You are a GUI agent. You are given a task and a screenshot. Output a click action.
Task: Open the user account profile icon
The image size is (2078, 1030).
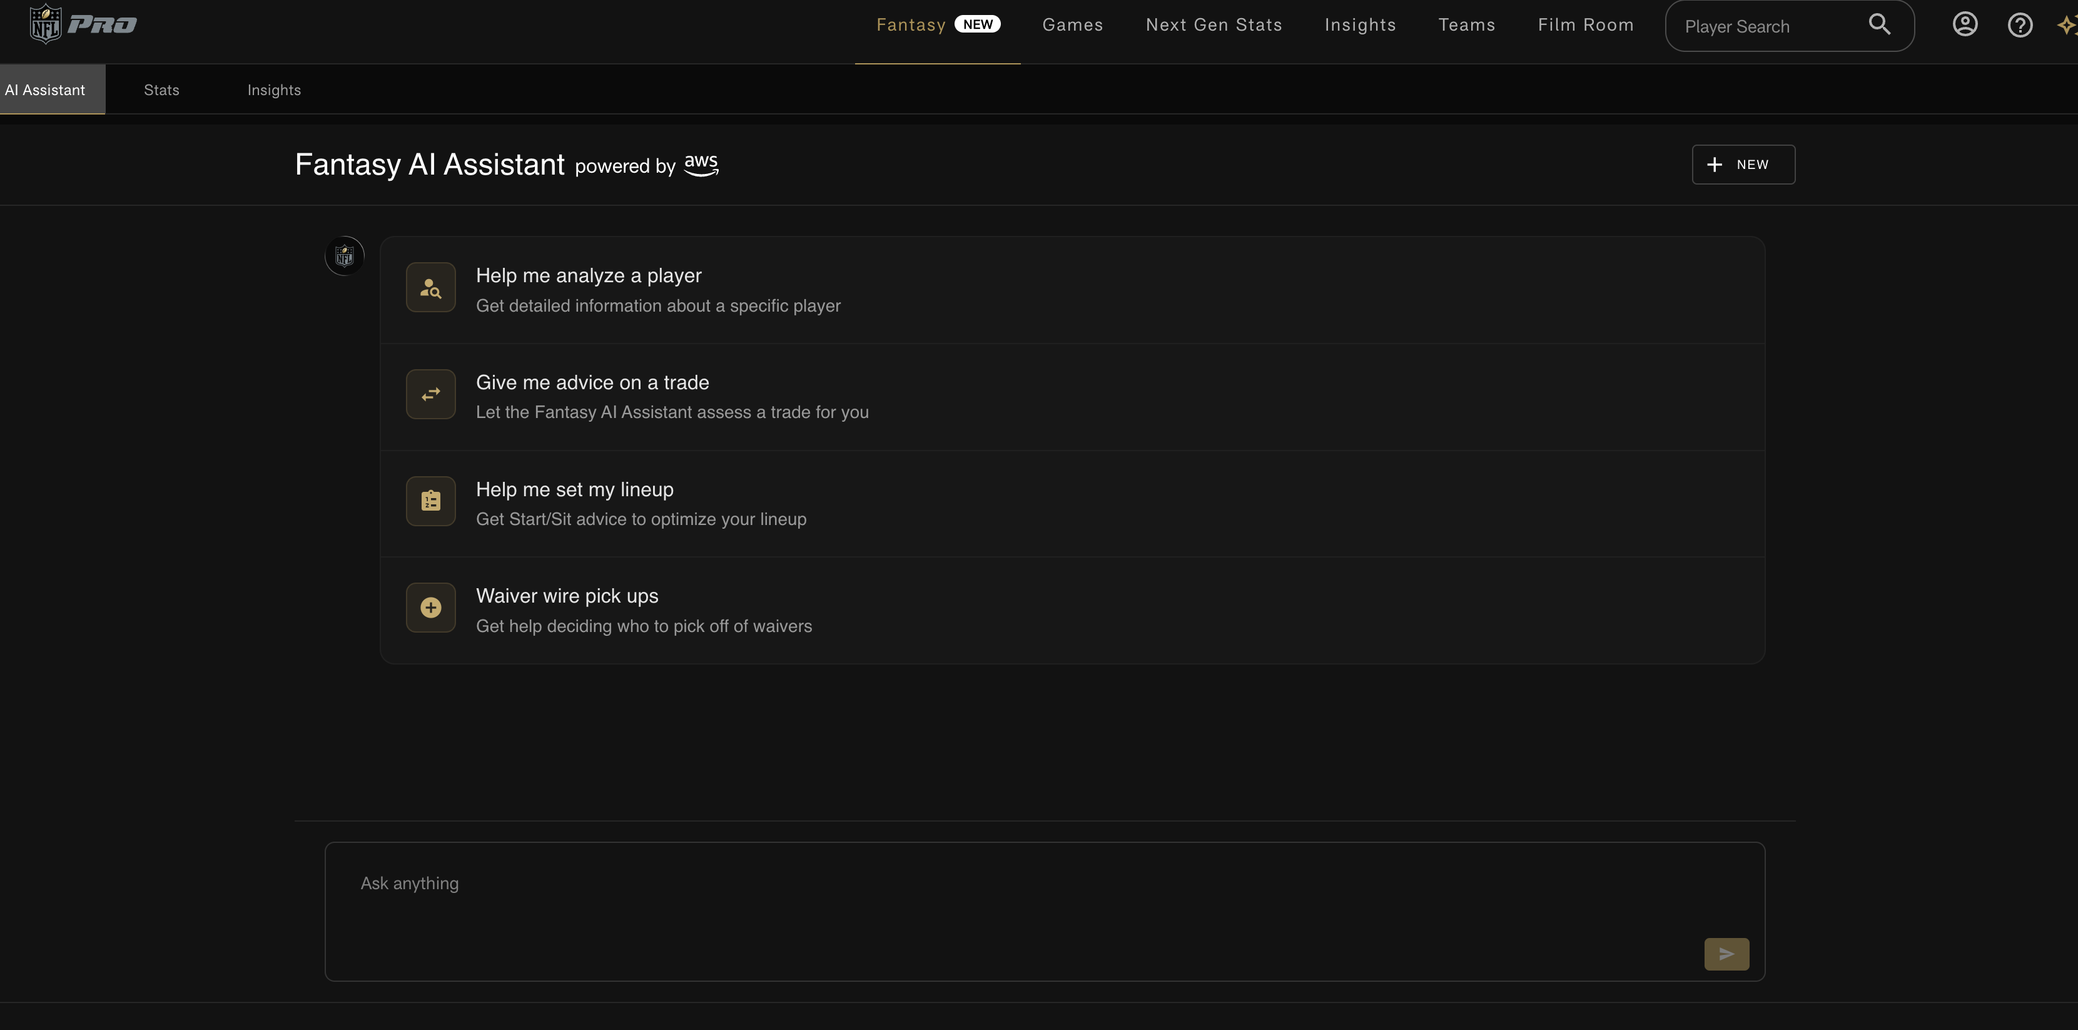click(1964, 25)
